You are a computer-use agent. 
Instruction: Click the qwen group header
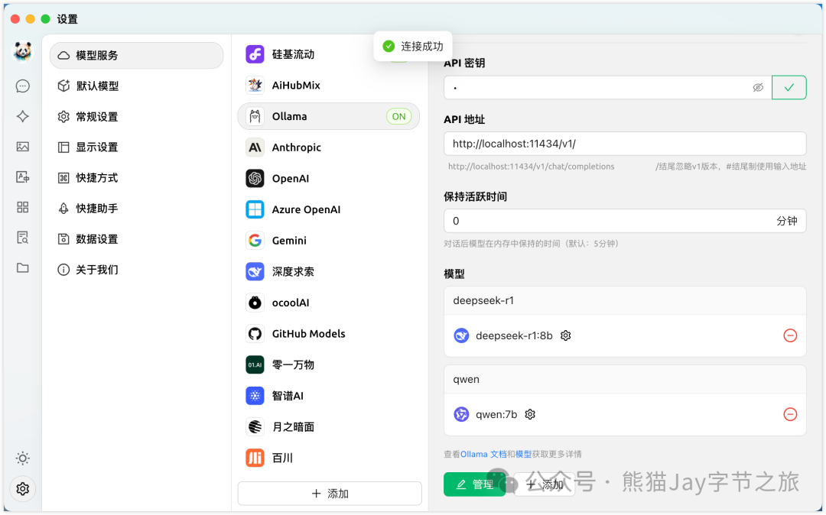(x=626, y=379)
